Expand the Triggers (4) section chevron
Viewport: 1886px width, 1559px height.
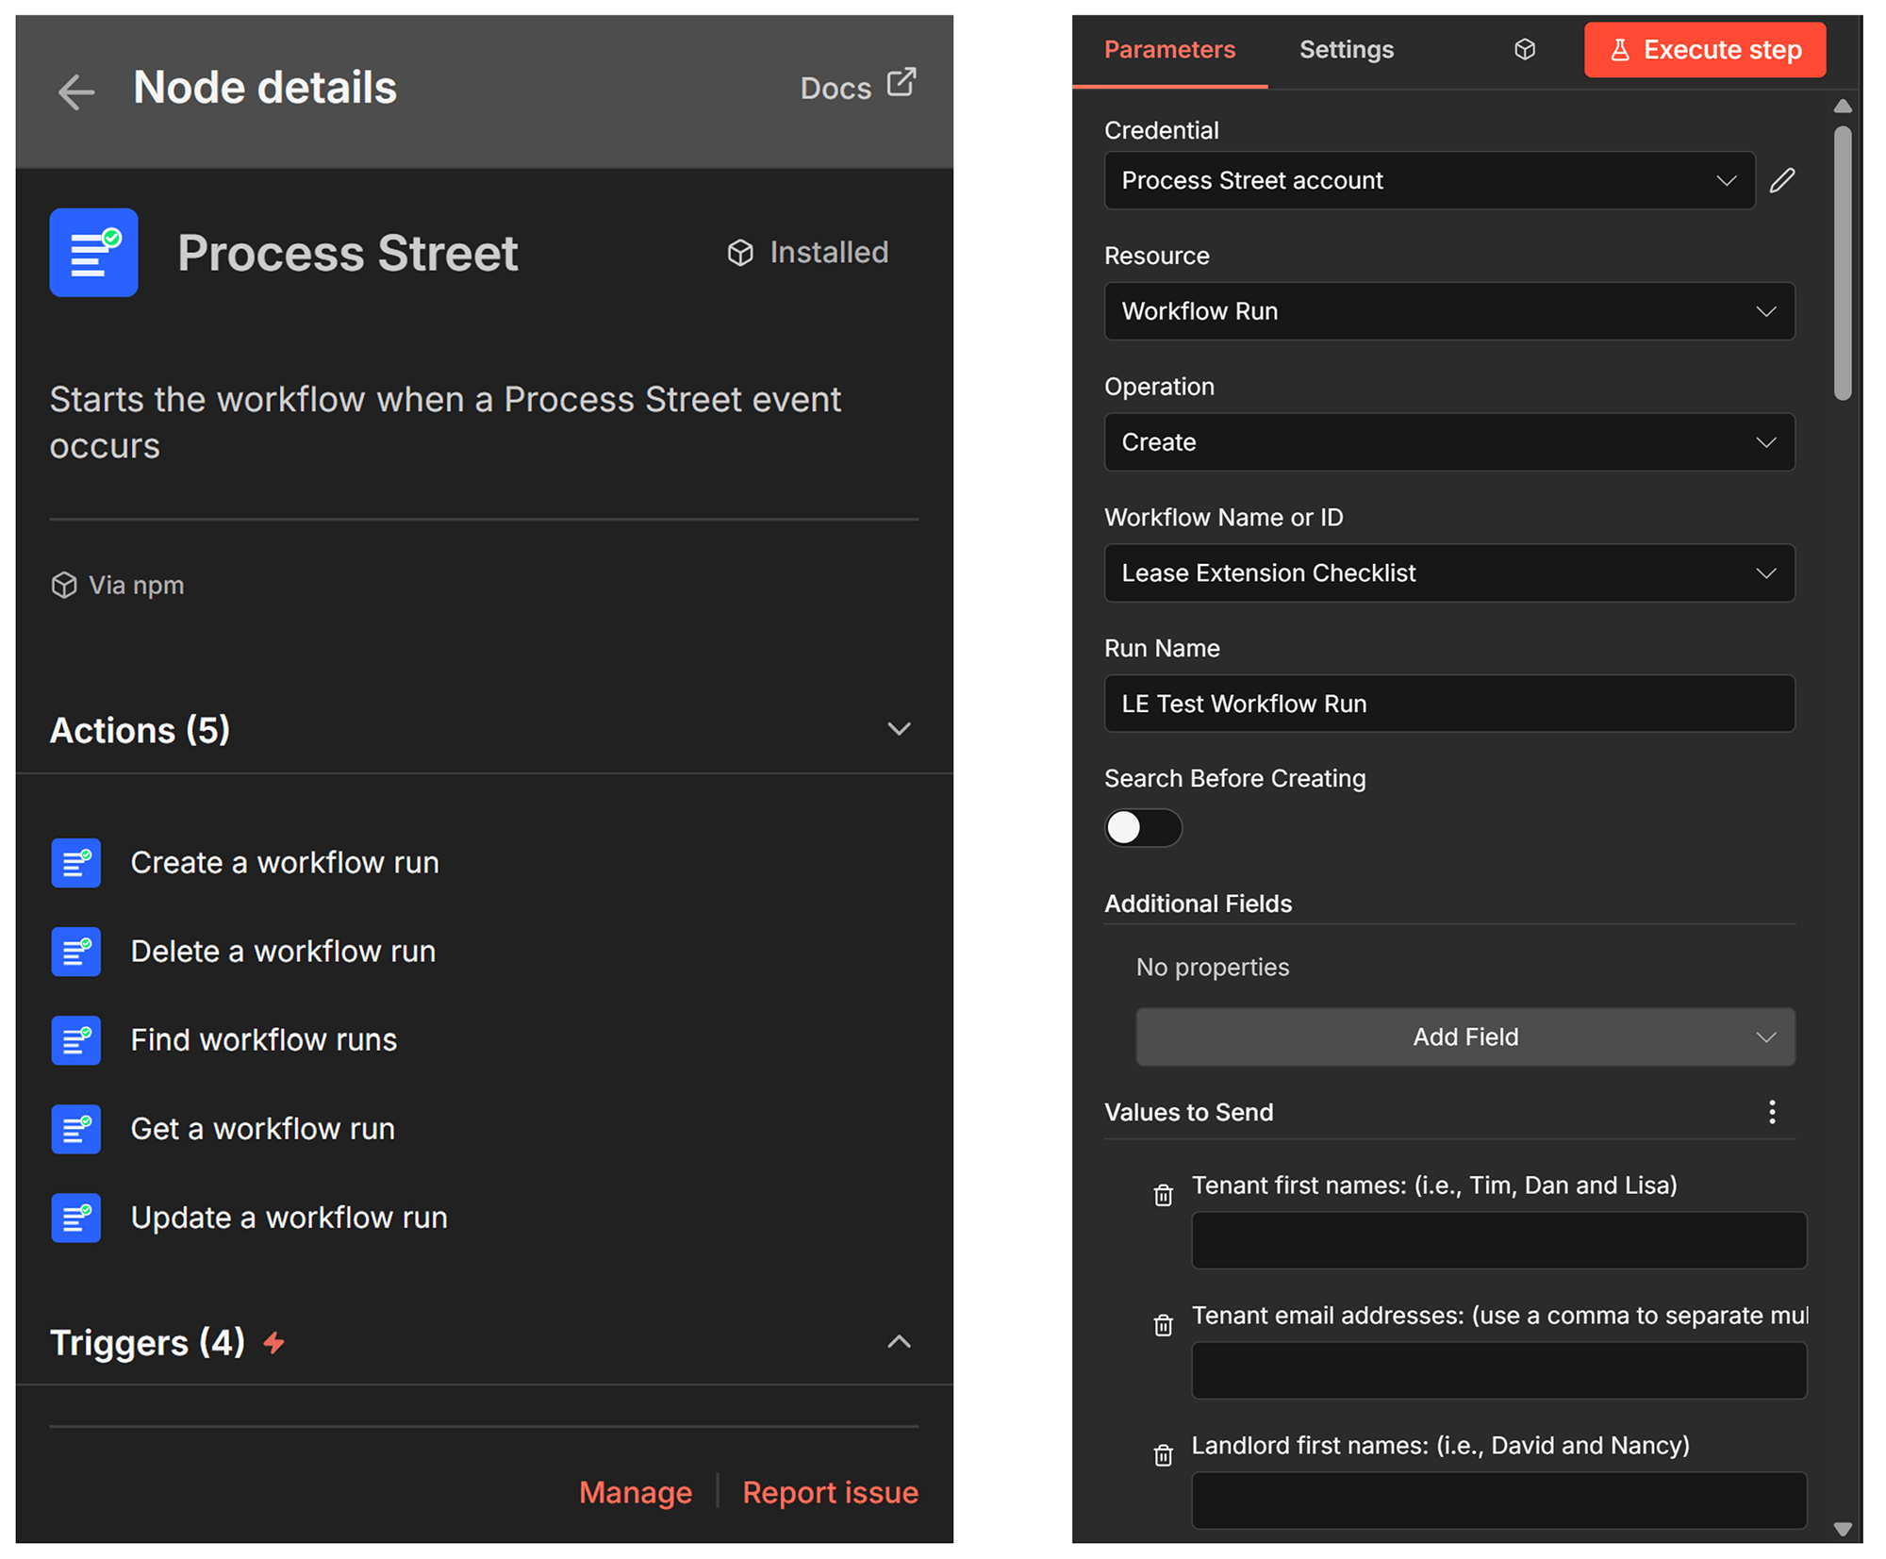click(x=900, y=1342)
